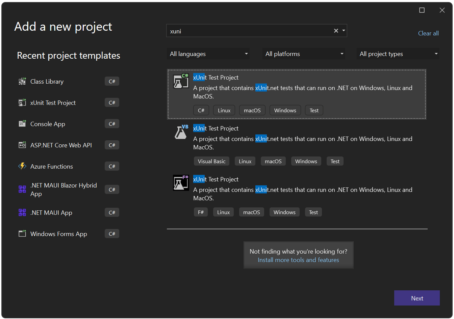
Task: Open the All languages dropdown
Action: coord(208,54)
